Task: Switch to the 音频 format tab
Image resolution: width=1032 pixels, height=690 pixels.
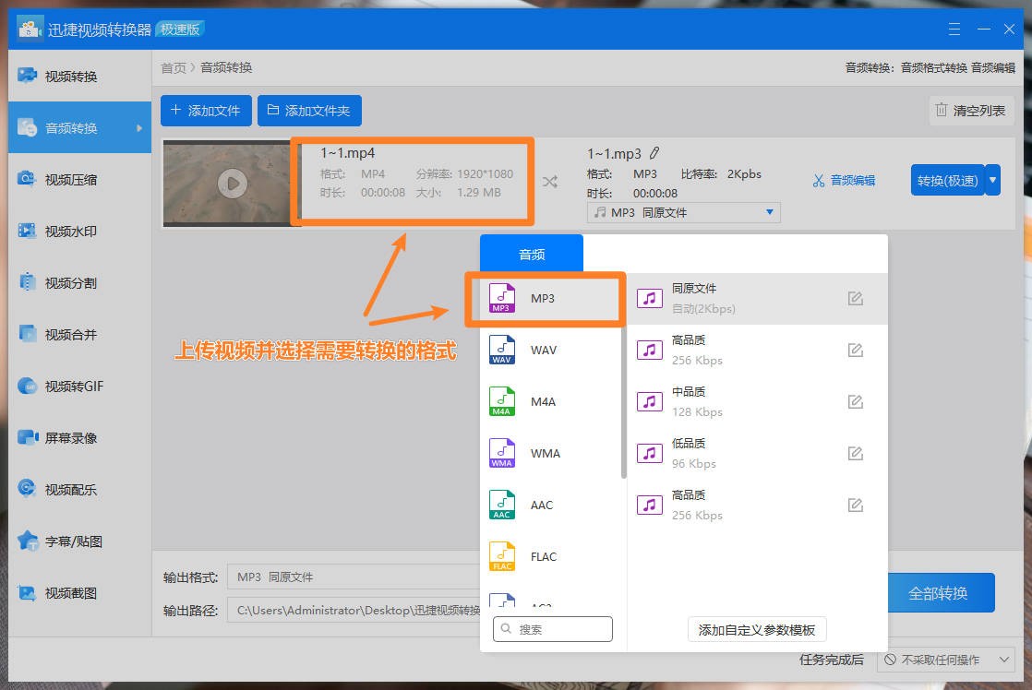Action: click(x=531, y=252)
